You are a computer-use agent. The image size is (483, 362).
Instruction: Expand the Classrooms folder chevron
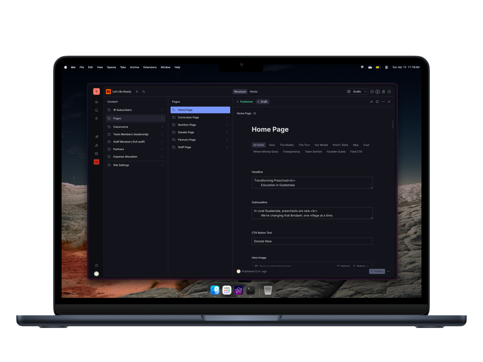click(162, 127)
